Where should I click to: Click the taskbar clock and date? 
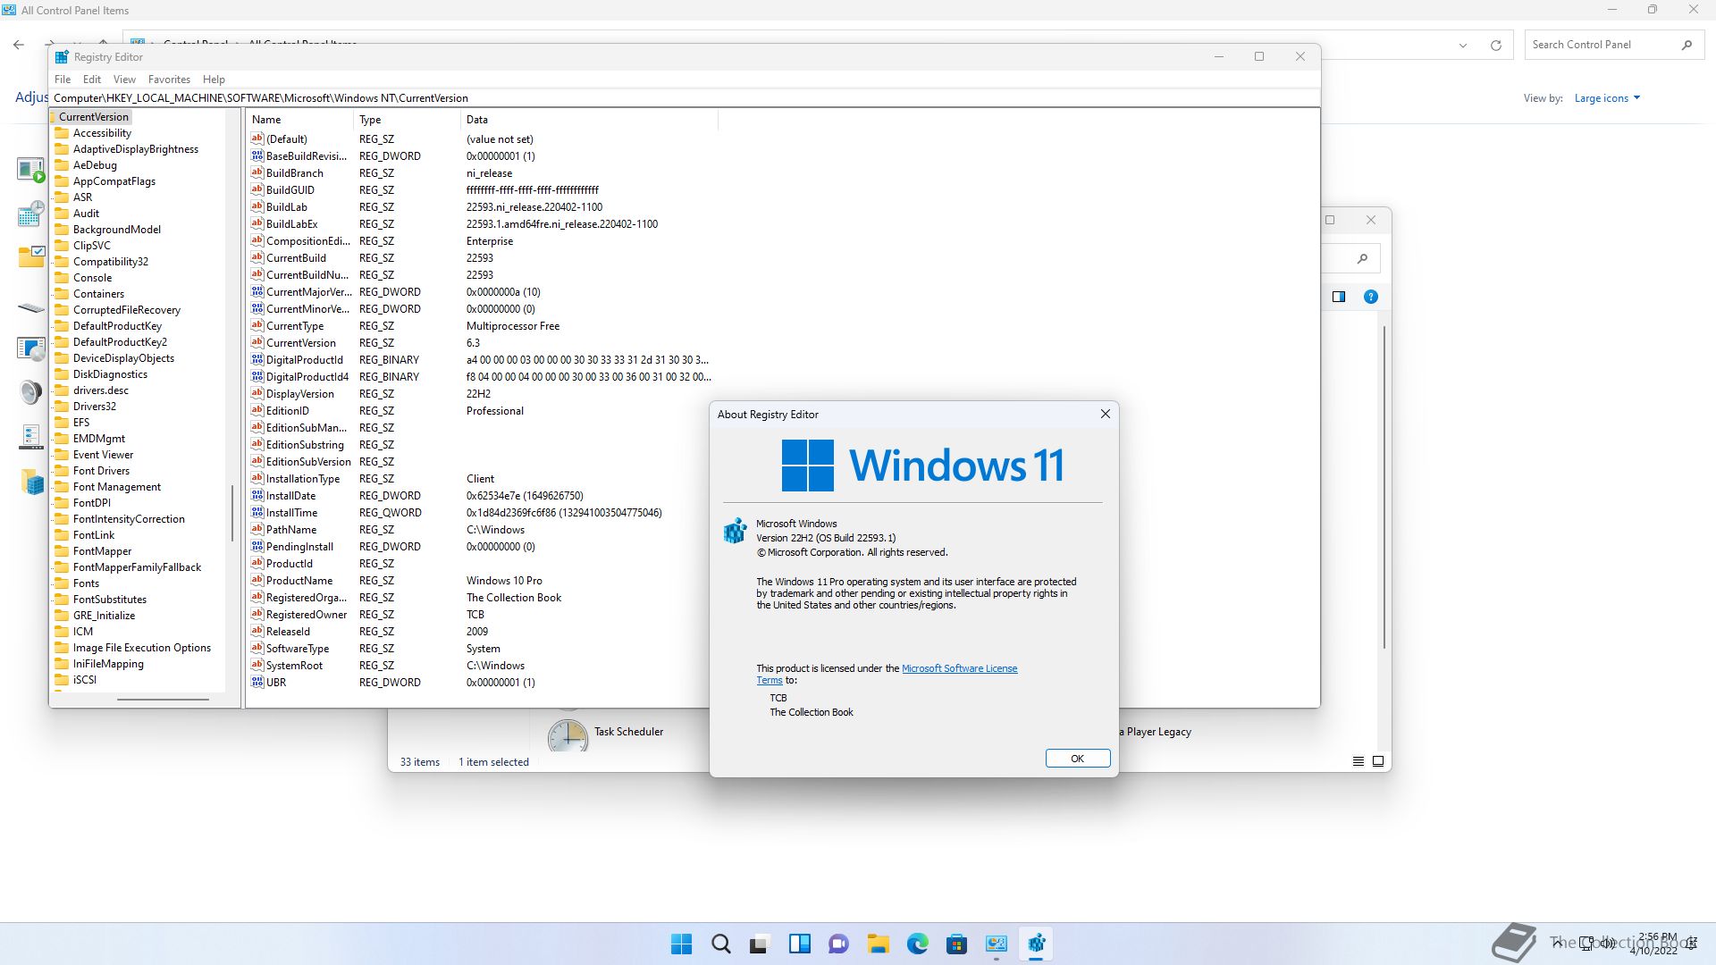pyautogui.click(x=1653, y=944)
